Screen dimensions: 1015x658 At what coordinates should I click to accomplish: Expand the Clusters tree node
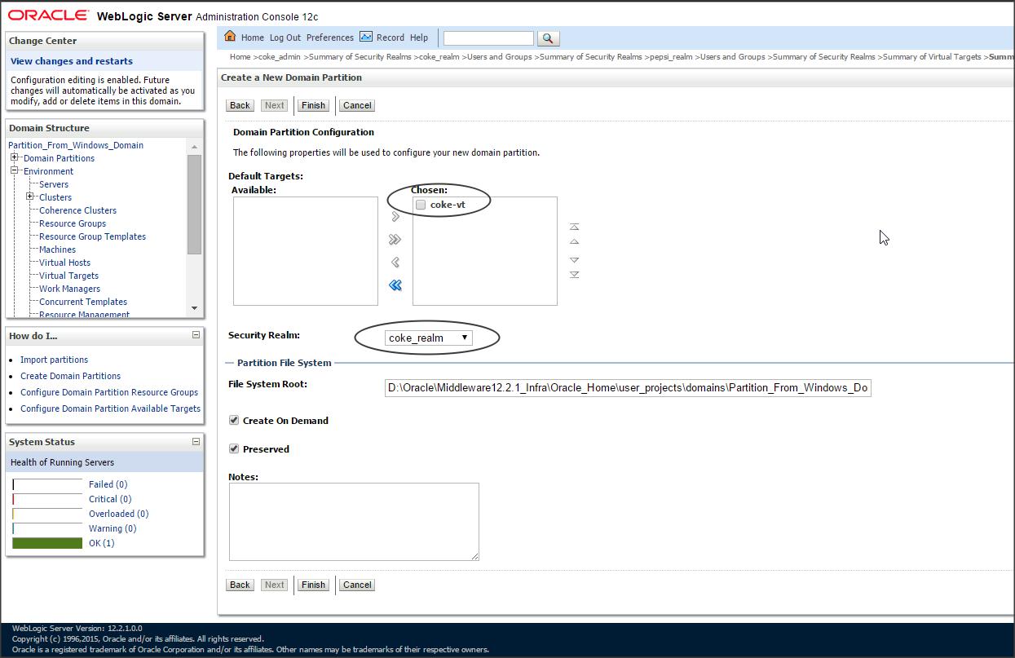tap(30, 197)
